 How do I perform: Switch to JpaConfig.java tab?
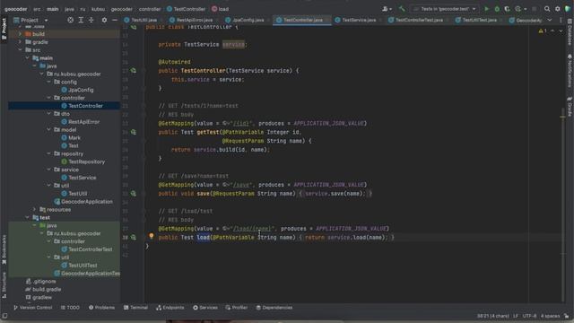(245, 20)
